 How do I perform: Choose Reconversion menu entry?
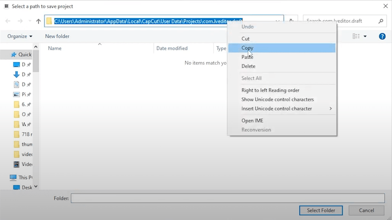click(x=282, y=130)
